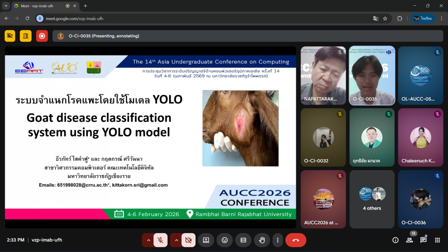Viewport: 448px width, 252px height.
Task: Open the chat panel
Action: 423,240
